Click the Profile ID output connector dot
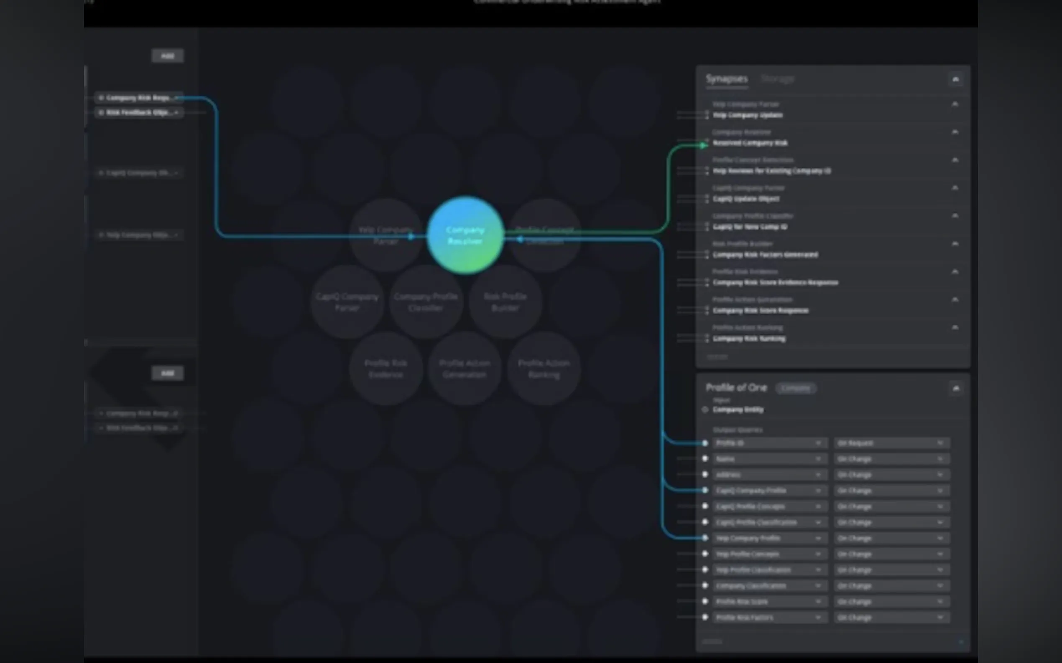1062x663 pixels. click(x=705, y=443)
